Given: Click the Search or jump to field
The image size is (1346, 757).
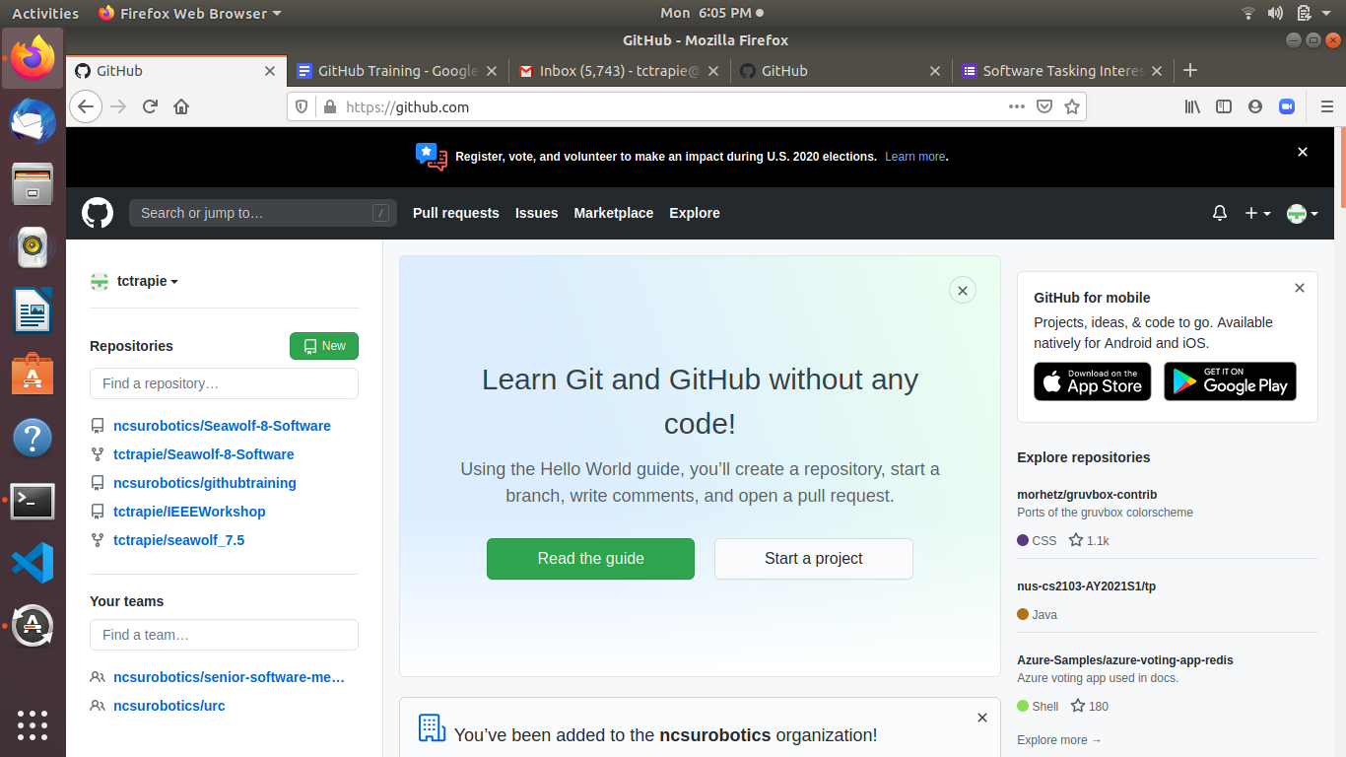Looking at the screenshot, I should click(x=263, y=213).
